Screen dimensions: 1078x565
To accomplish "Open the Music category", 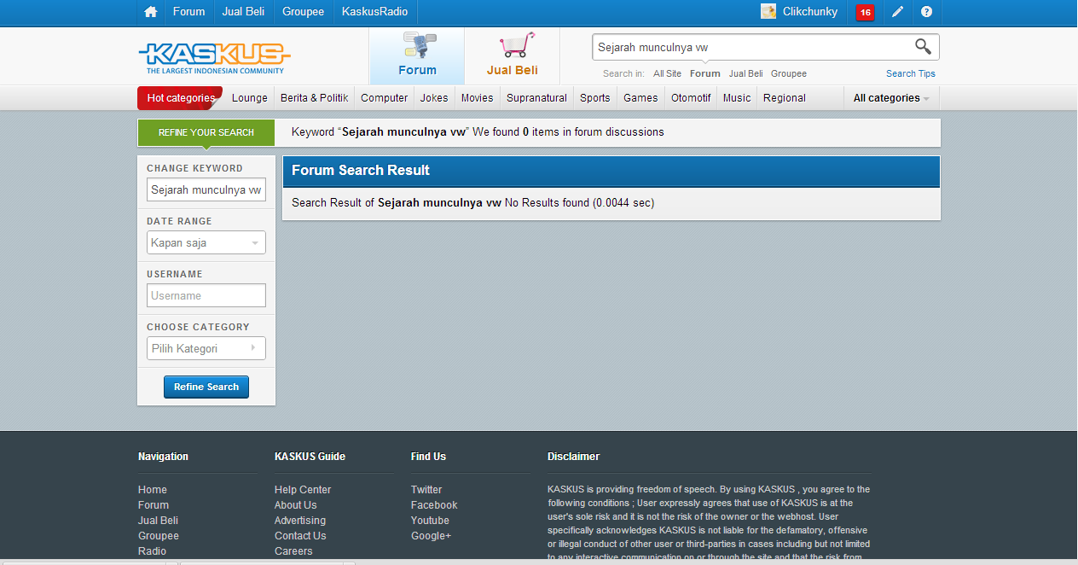I will click(737, 98).
